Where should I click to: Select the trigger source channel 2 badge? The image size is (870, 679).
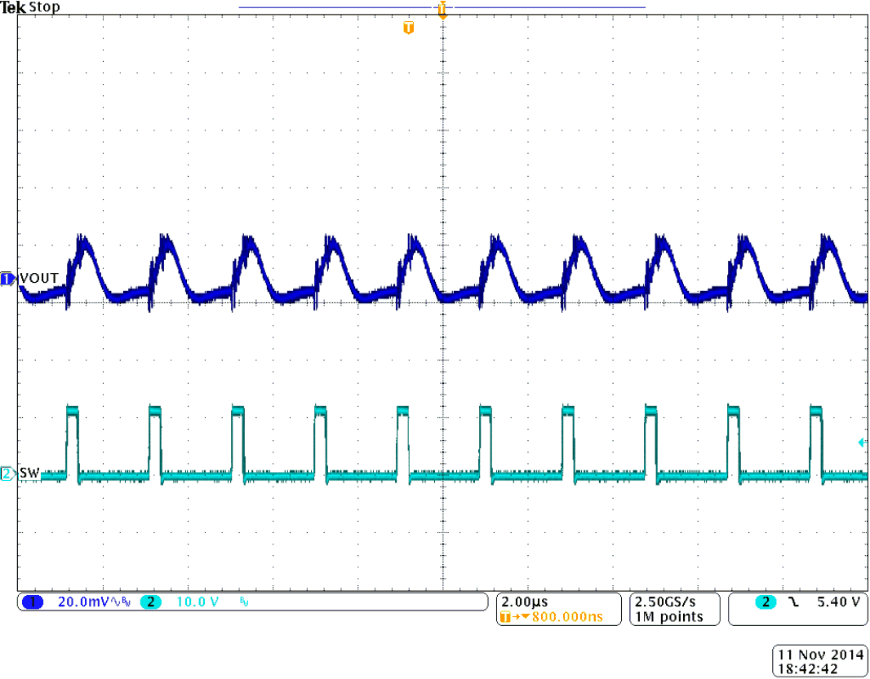(x=765, y=602)
